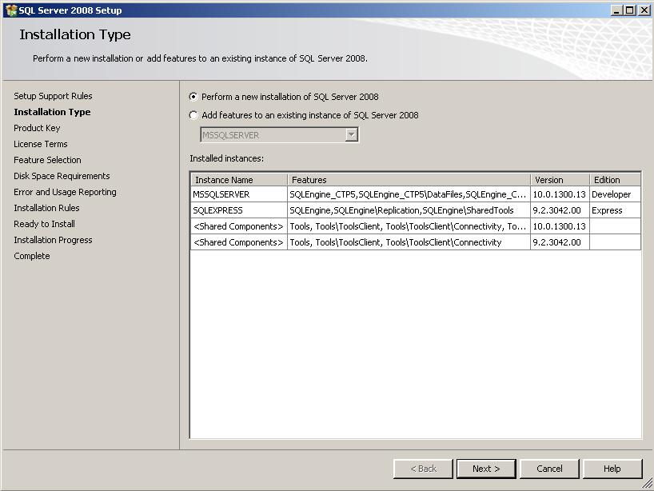Select 'Perform a new installation of SQL Server 2008'
This screenshot has width=654, height=491.
pos(193,96)
